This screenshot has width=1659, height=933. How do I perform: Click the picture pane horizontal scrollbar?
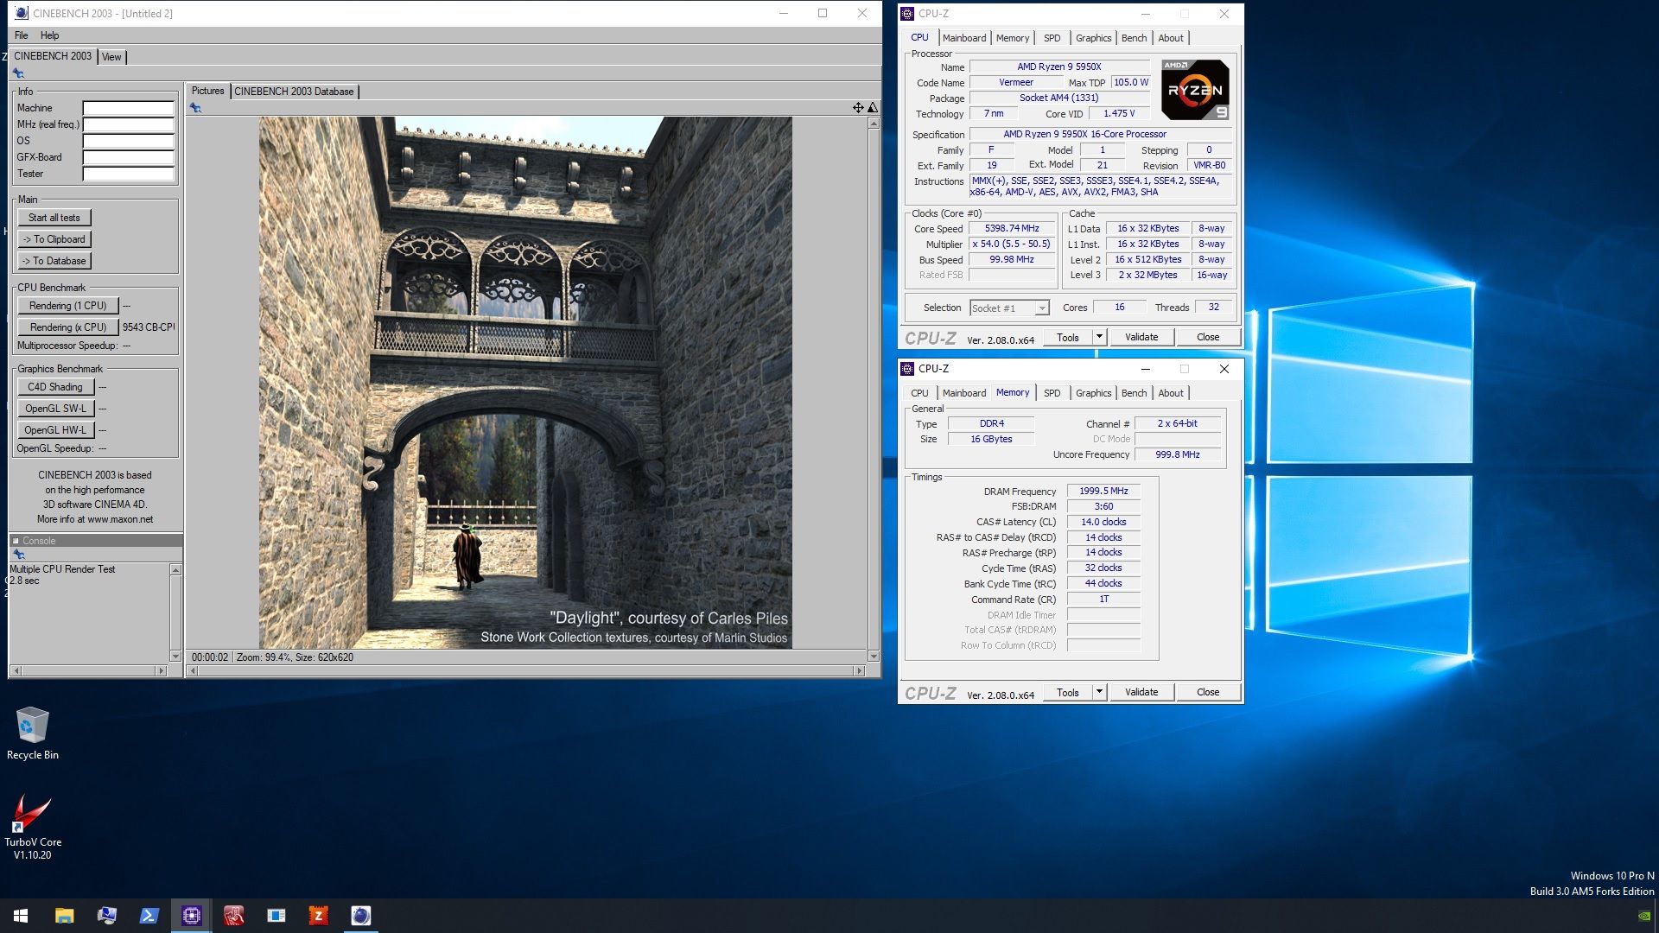[x=526, y=670]
